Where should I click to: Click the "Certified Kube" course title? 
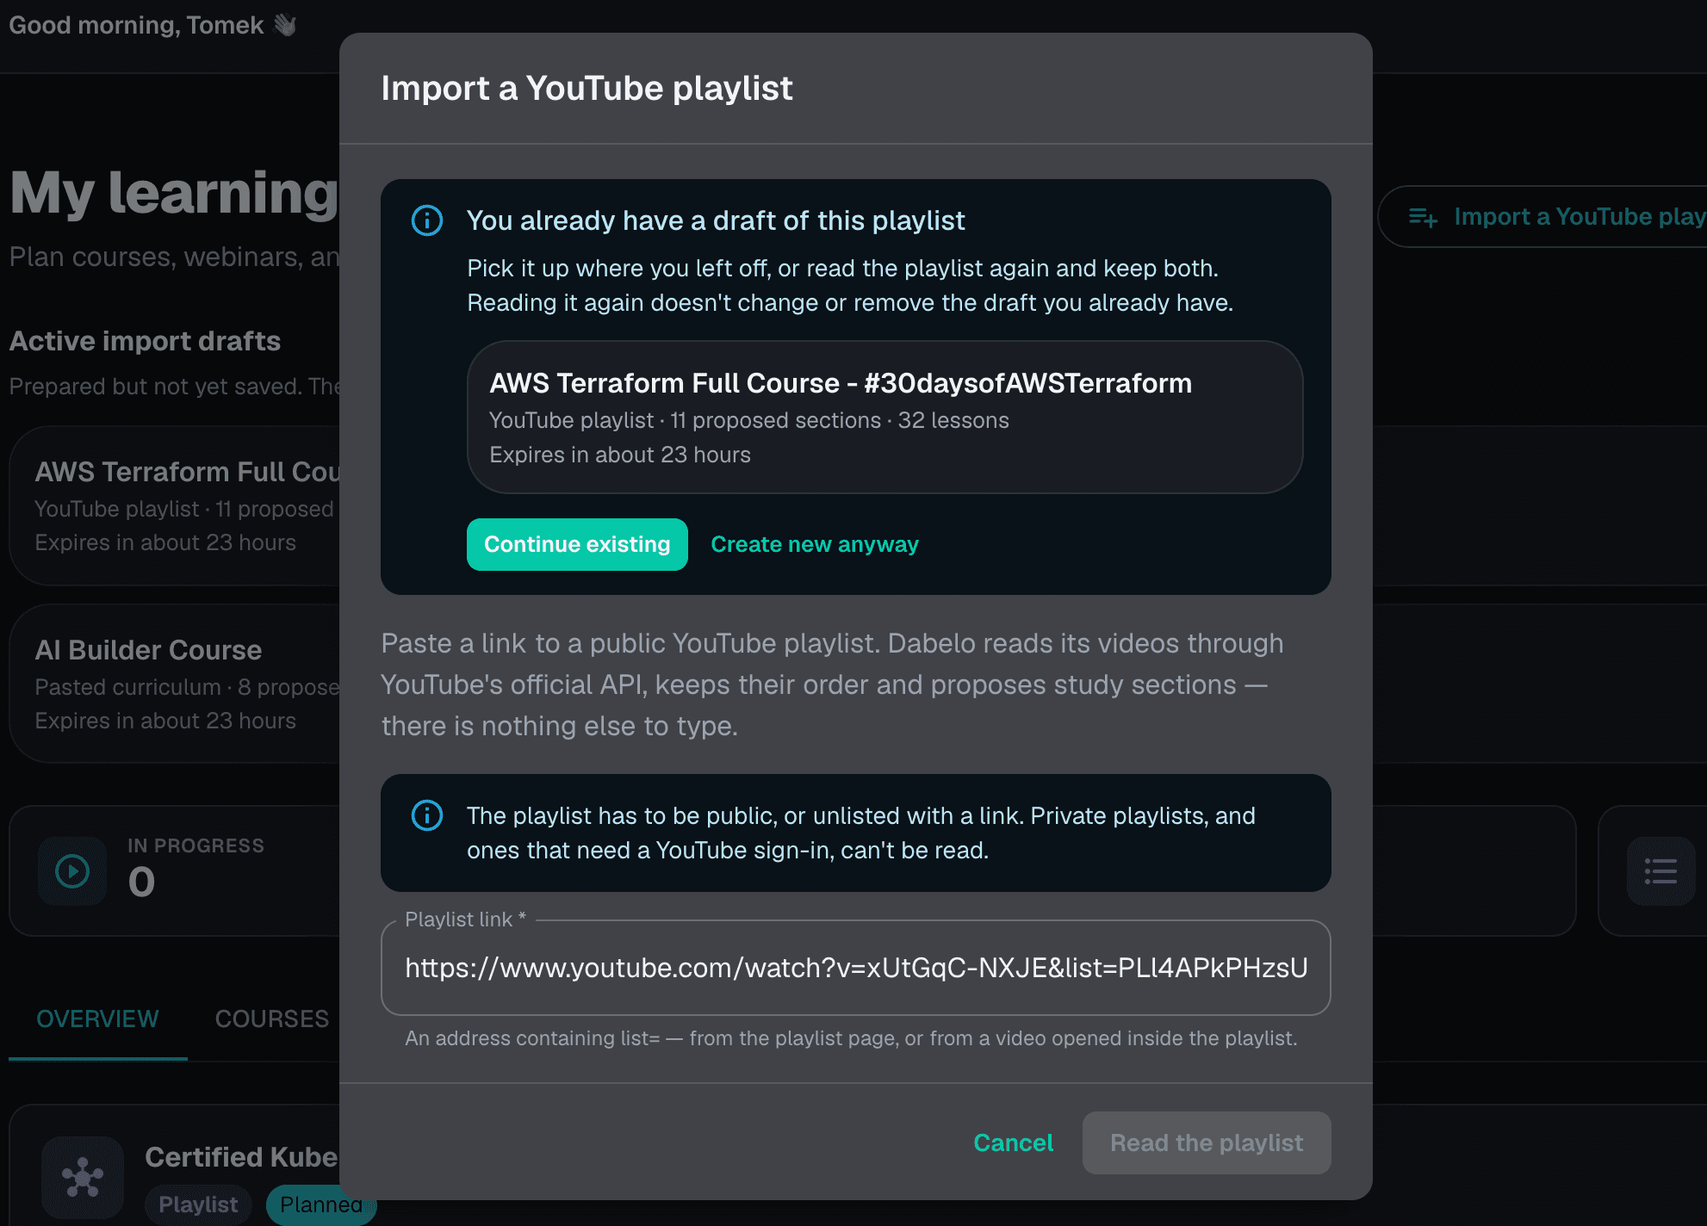coord(241,1157)
